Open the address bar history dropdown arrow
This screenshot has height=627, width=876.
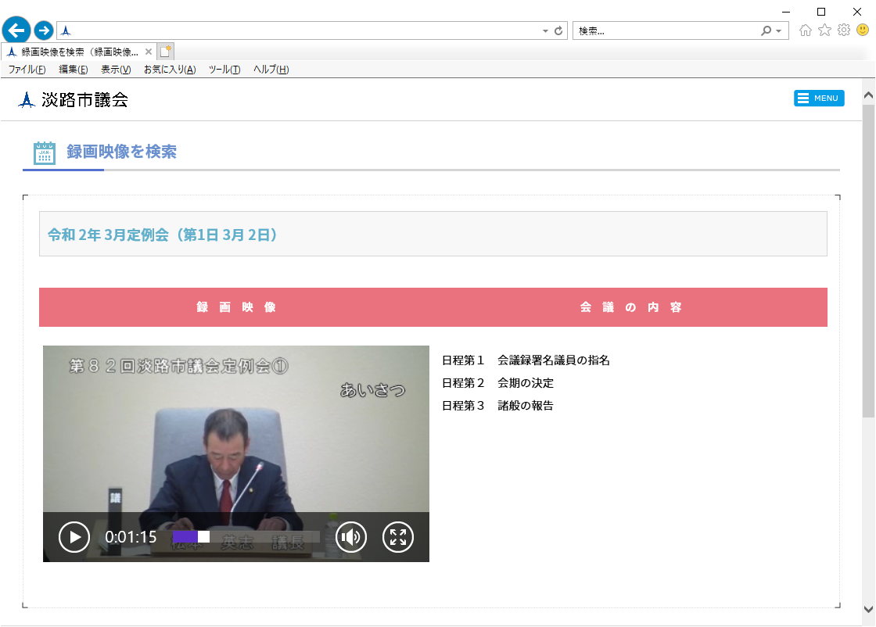pyautogui.click(x=545, y=30)
